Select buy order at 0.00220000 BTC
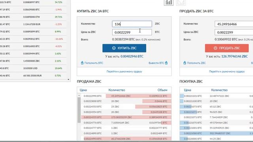The height and width of the screenshot is (142, 253). pyautogui.click(x=216, y=139)
